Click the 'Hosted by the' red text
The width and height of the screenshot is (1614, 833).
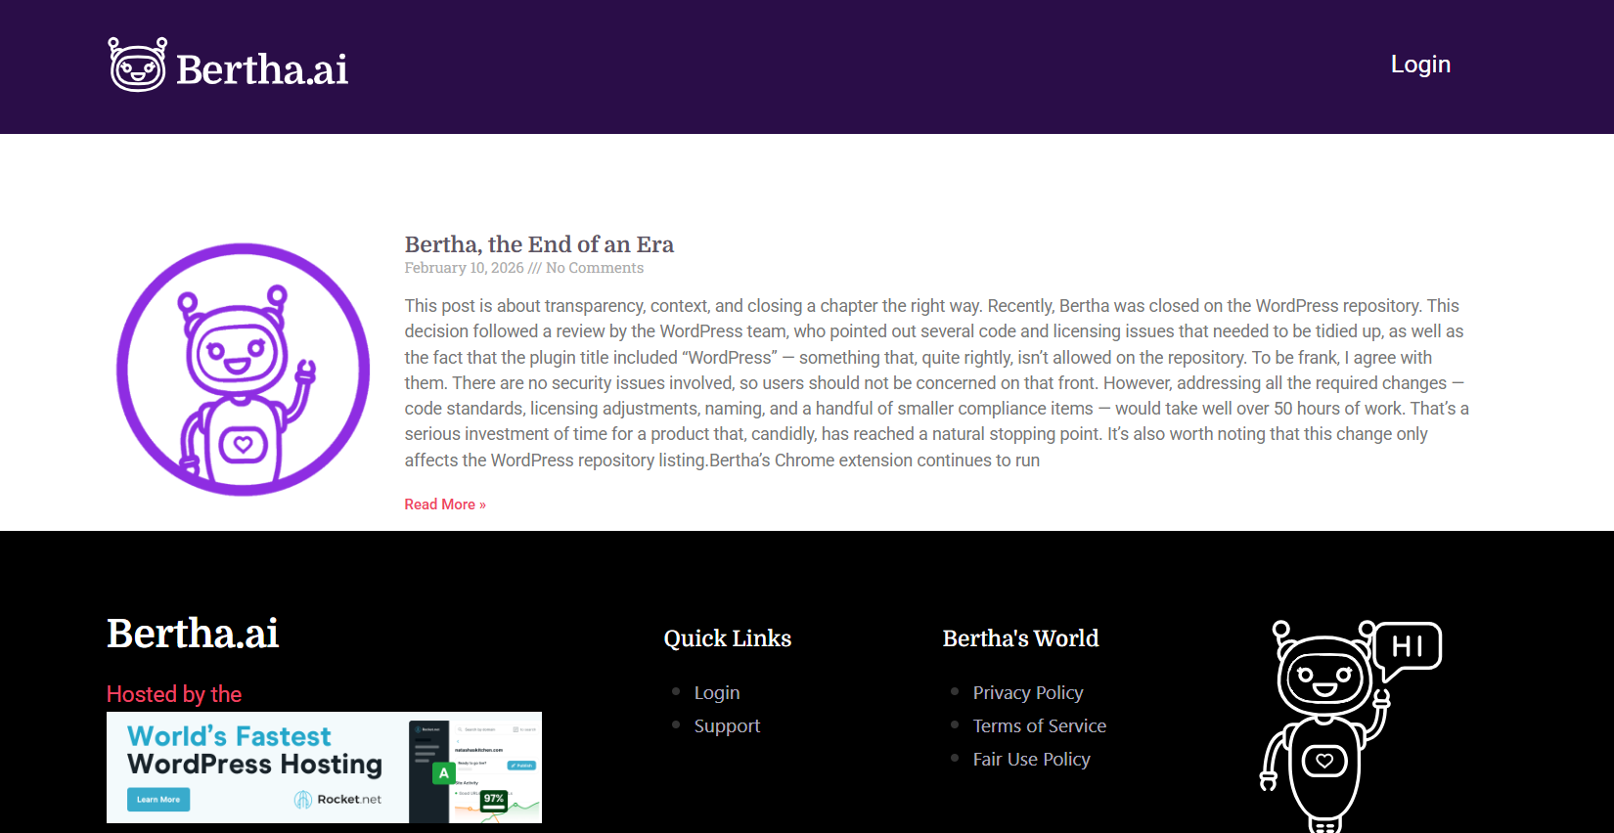point(174,694)
